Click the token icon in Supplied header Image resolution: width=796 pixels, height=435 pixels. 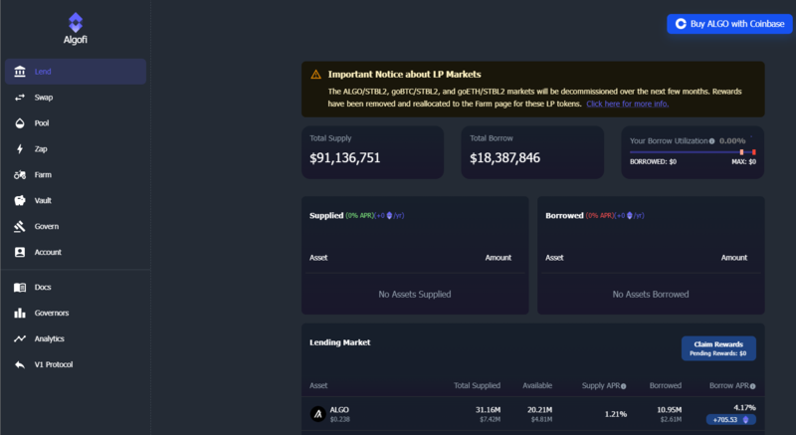click(x=389, y=215)
